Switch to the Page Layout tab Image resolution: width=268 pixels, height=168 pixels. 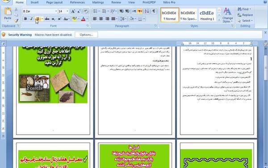tap(54, 2)
